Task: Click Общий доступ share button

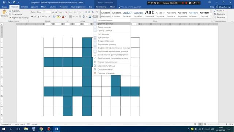Action: point(223,7)
